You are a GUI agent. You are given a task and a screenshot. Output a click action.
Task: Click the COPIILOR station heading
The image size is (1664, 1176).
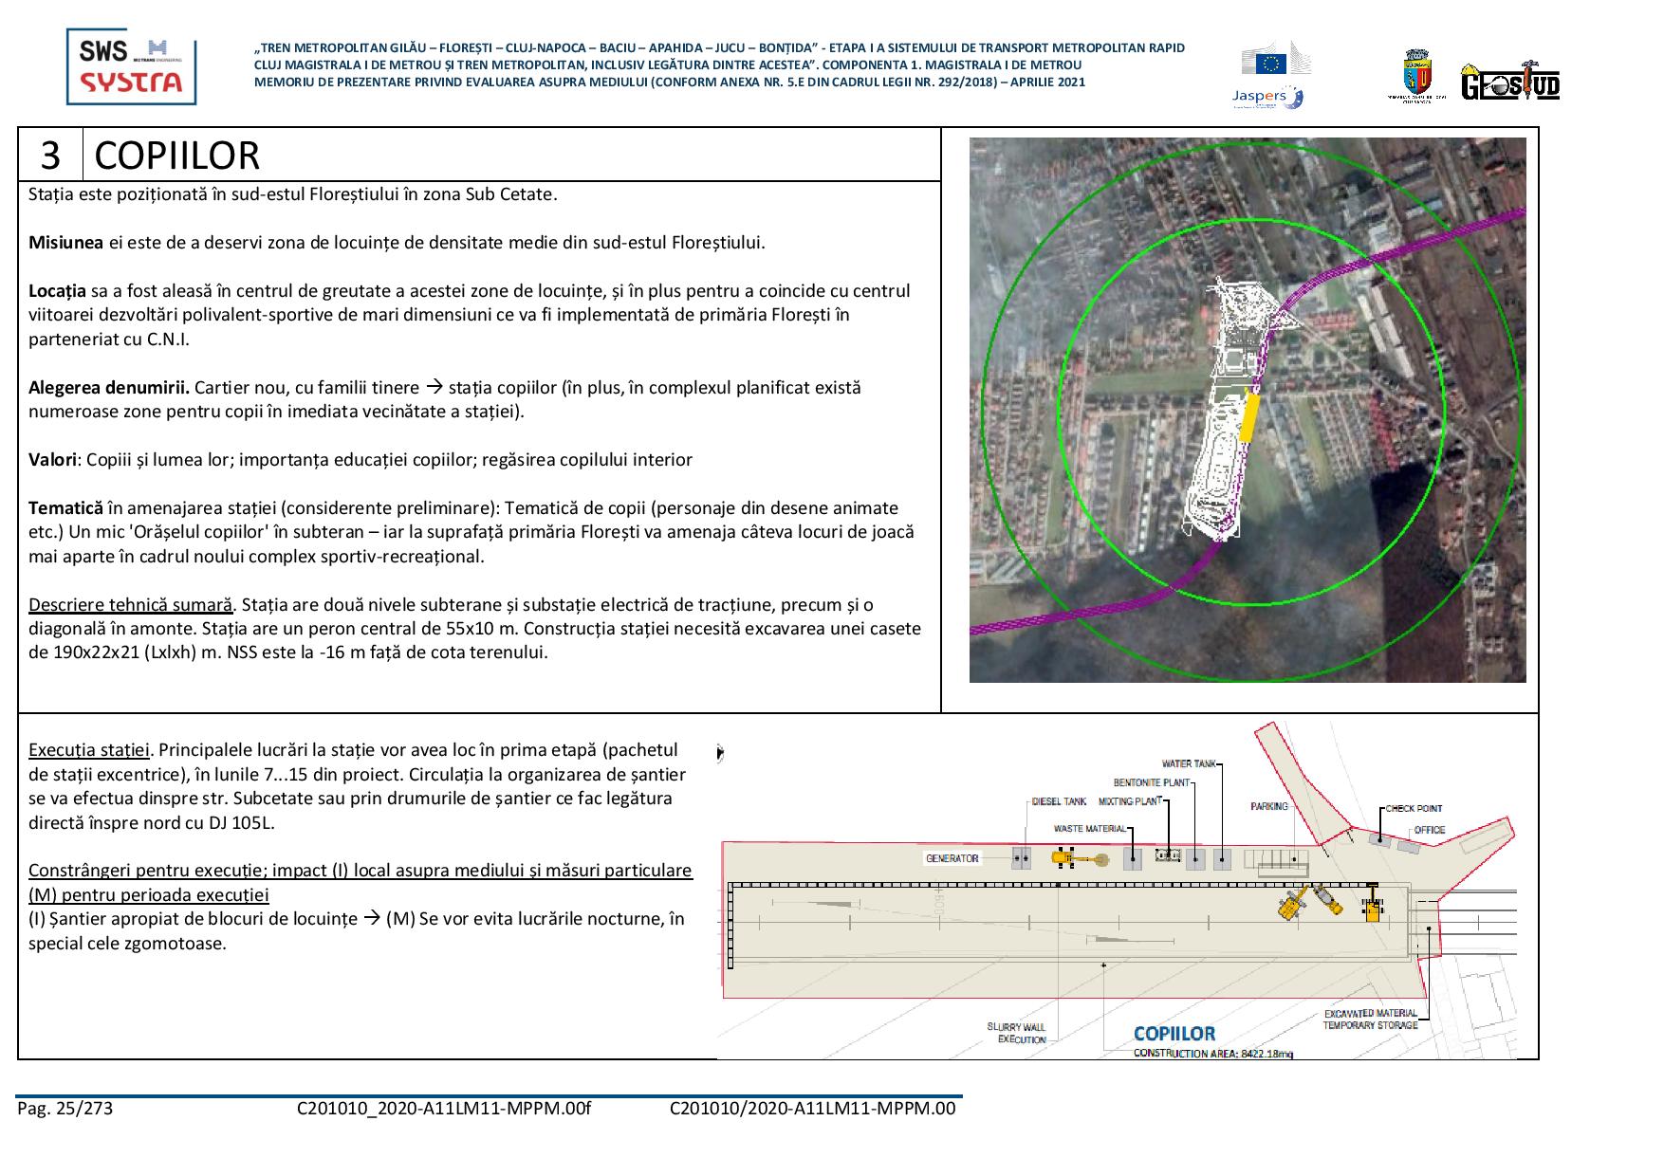(176, 156)
